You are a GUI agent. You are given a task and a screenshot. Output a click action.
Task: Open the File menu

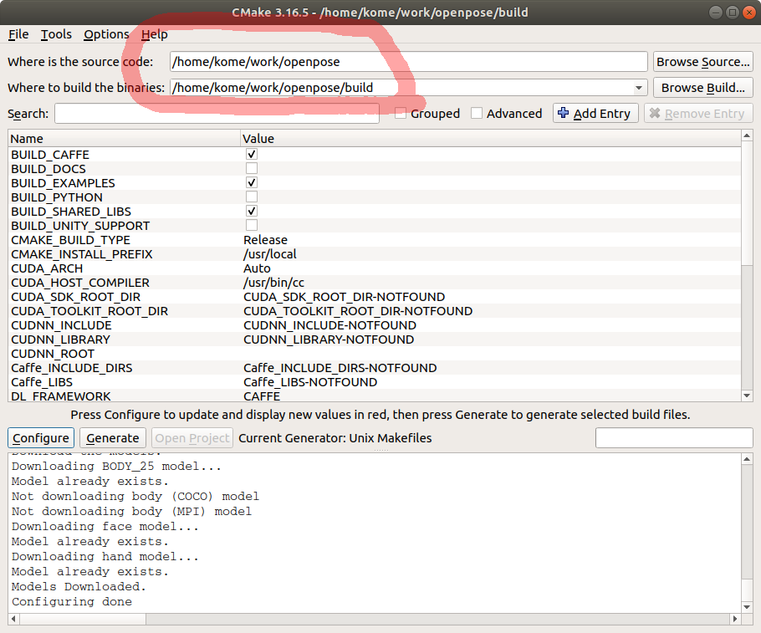point(18,34)
